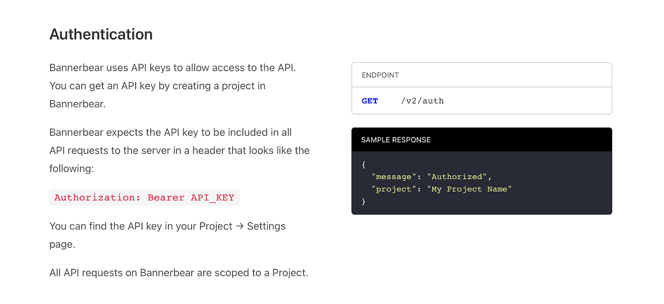The width and height of the screenshot is (664, 304).
Task: Click the word Settings in the paragraph
Action: (x=266, y=226)
